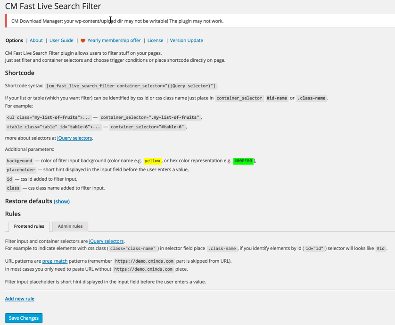Image resolution: width=395 pixels, height=325 pixels.
Task: Open the About page link
Action: click(x=36, y=41)
